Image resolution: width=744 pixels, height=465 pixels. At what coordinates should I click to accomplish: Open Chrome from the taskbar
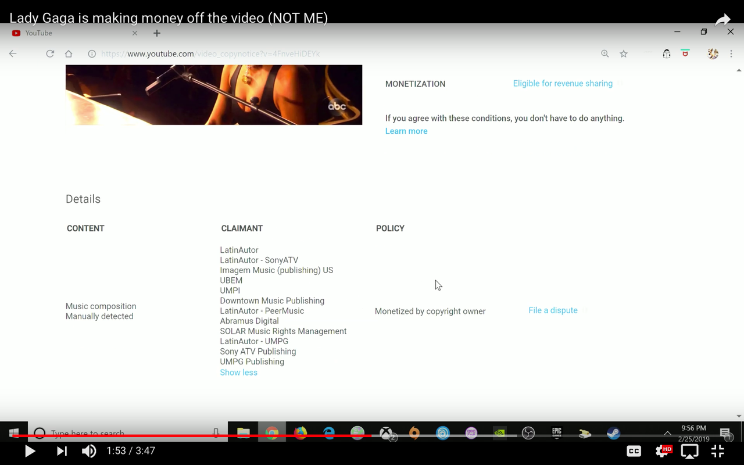[272, 433]
